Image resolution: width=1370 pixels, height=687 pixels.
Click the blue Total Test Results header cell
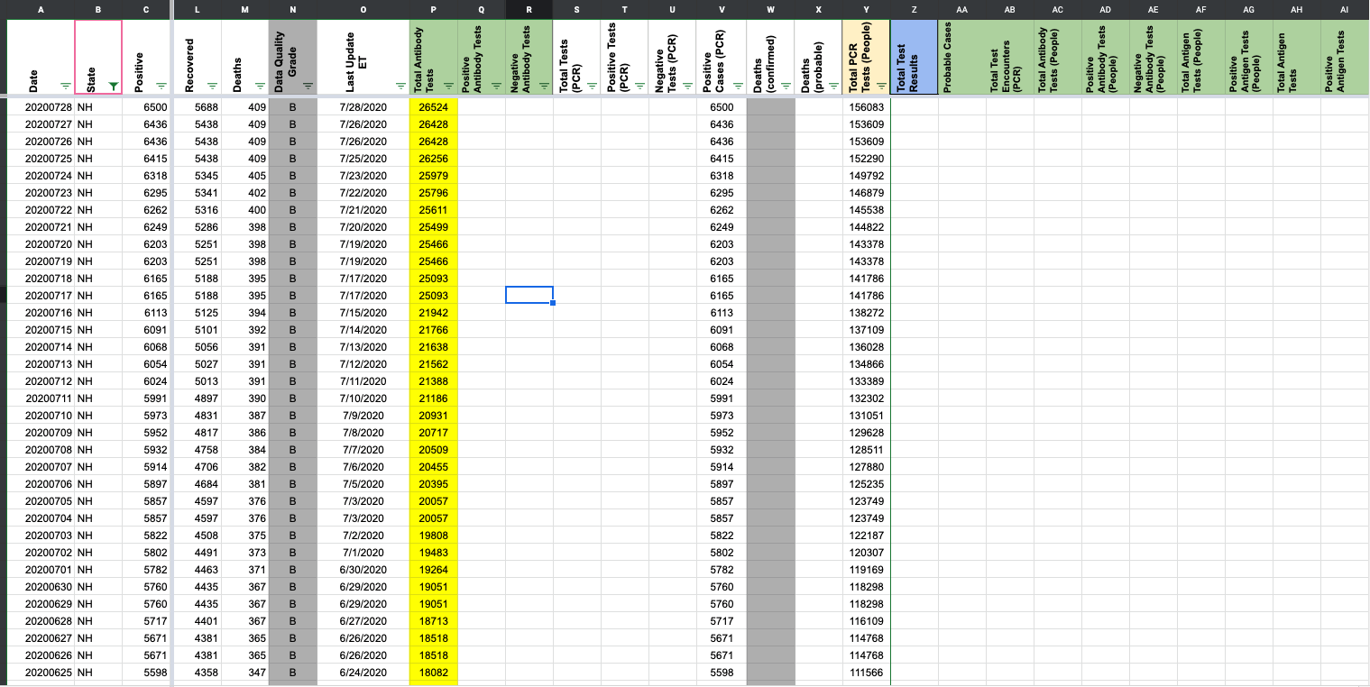915,56
